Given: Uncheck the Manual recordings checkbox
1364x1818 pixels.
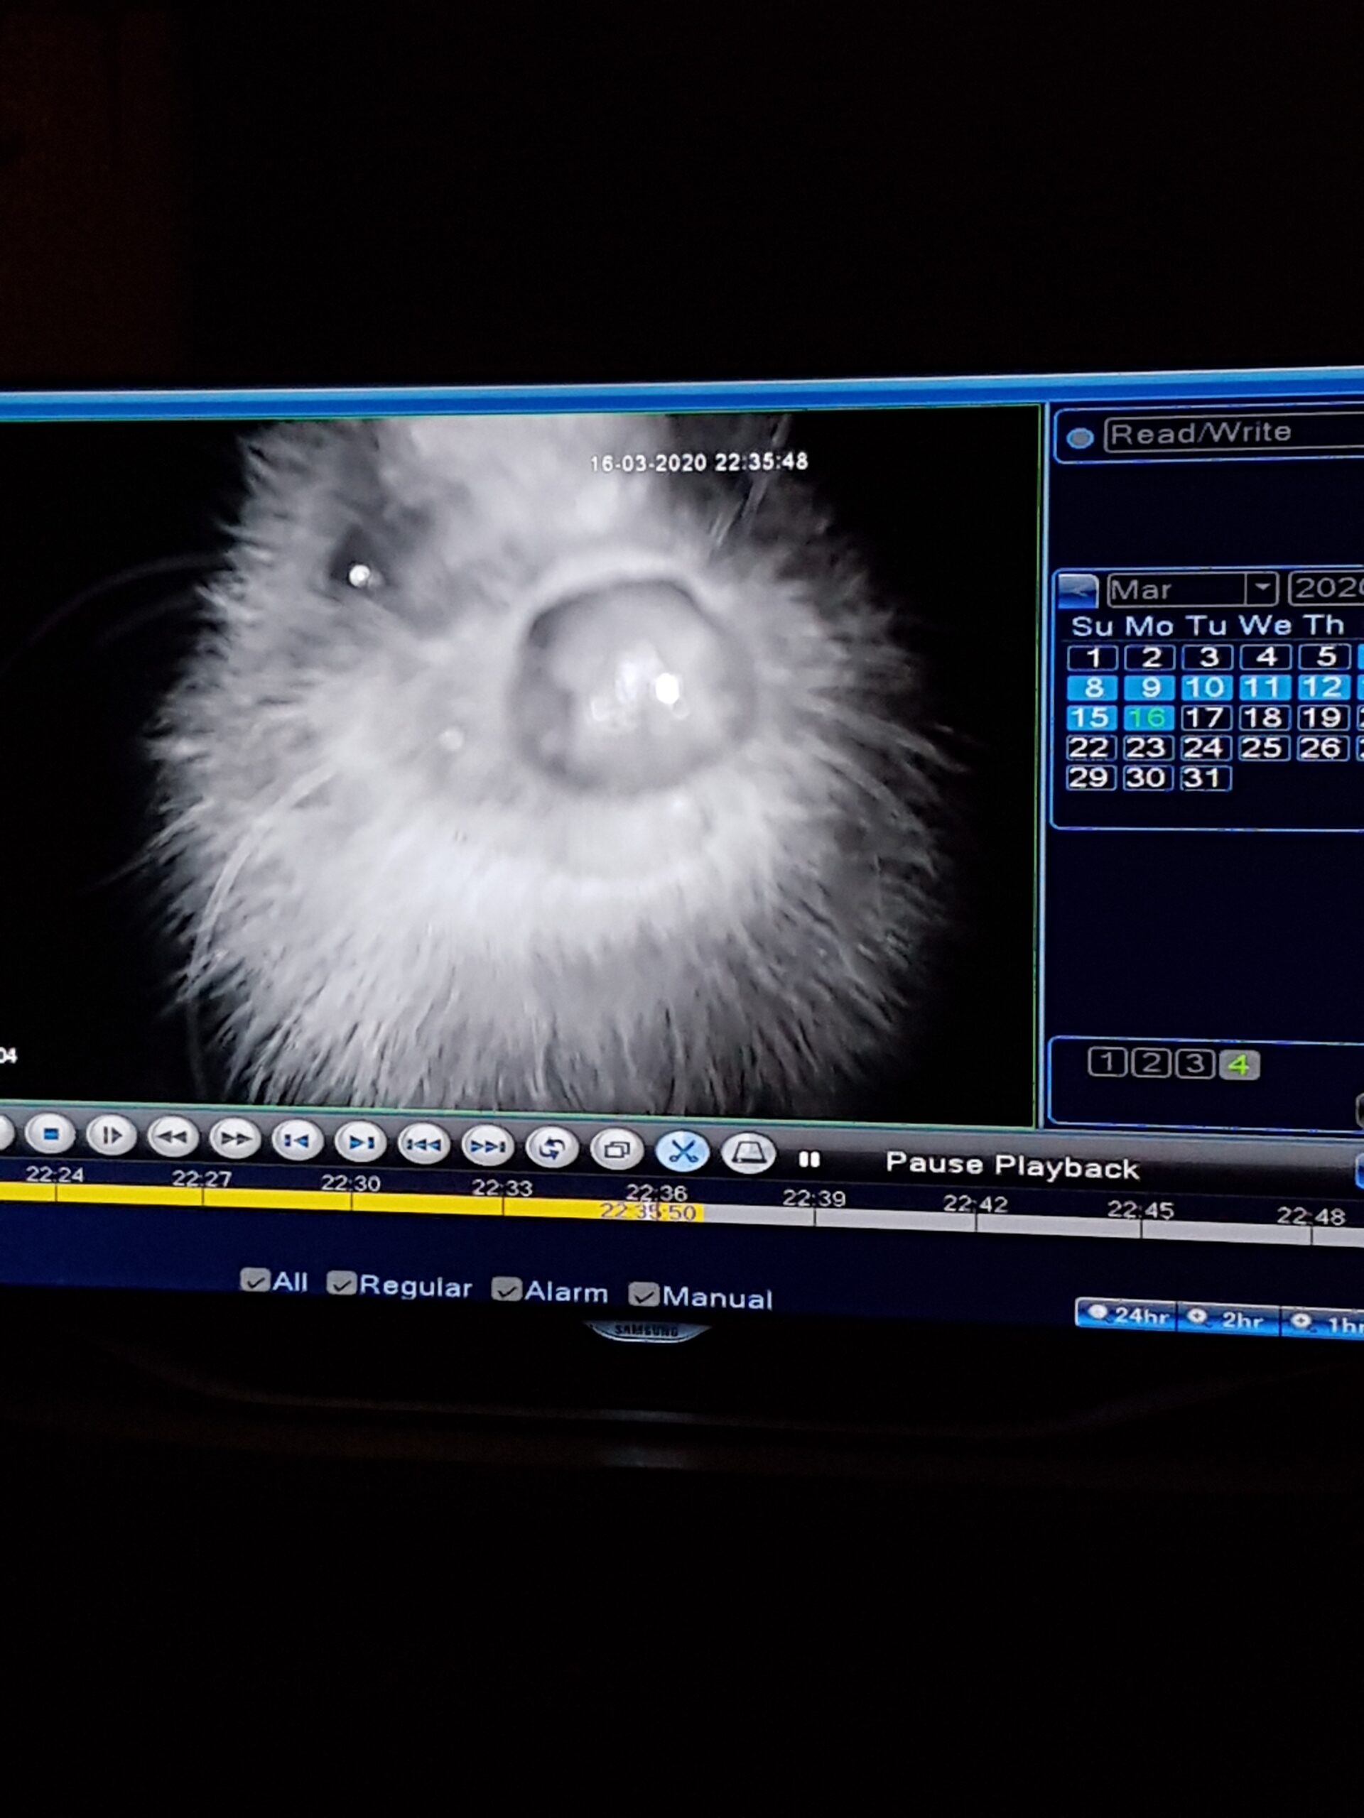Looking at the screenshot, I should [643, 1295].
